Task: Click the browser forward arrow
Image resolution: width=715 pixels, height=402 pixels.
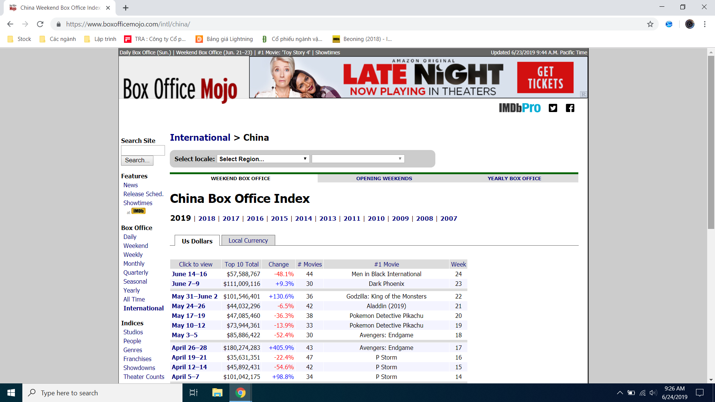Action: pos(25,24)
